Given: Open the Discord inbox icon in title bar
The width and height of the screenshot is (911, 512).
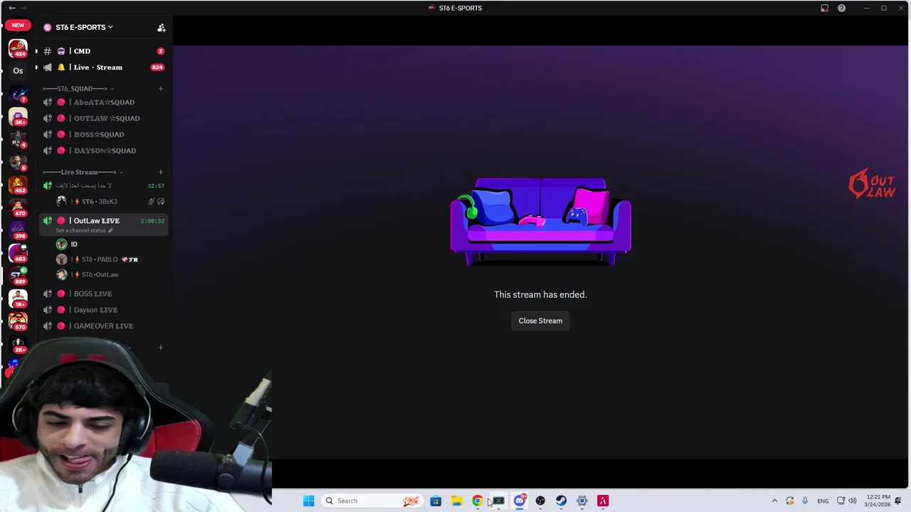Looking at the screenshot, I should click(824, 8).
